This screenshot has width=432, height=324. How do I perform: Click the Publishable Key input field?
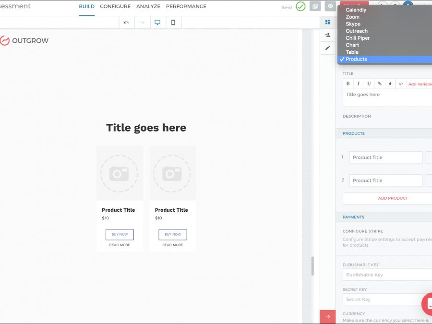(x=387, y=275)
